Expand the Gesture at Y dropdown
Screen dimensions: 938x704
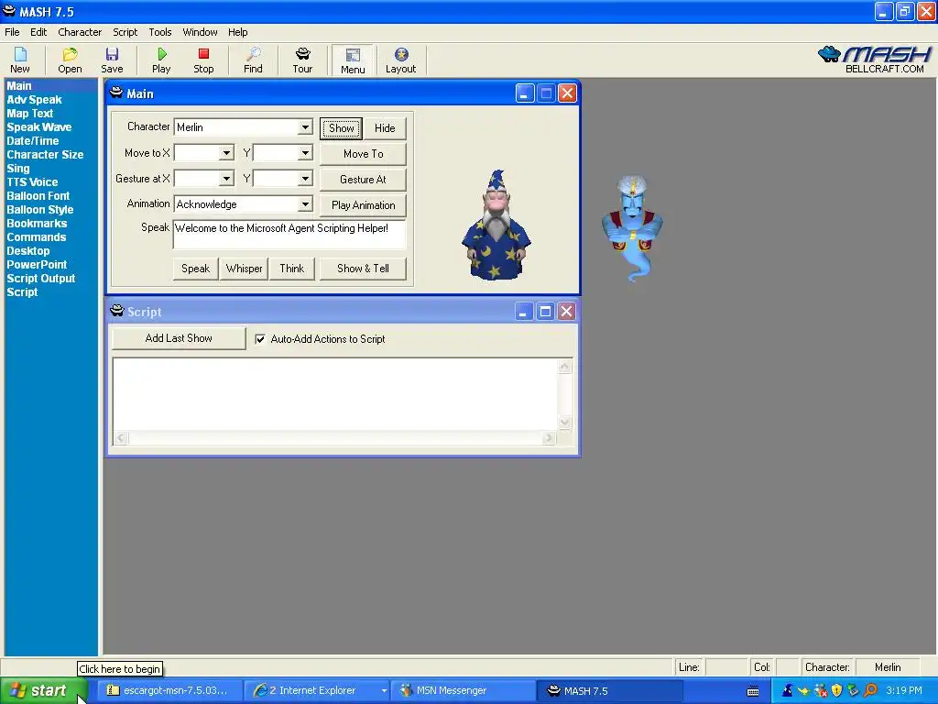pyautogui.click(x=305, y=179)
